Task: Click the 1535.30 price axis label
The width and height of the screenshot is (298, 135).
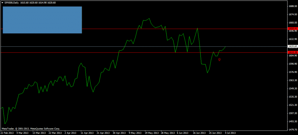Action: 293,97
